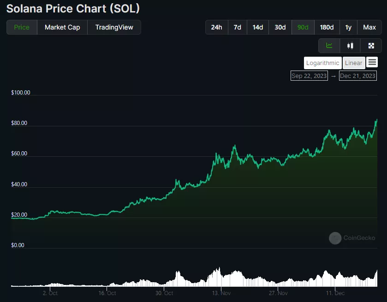Click the 30. Oct date label
Image resolution: width=387 pixels, height=302 pixels.
tap(164, 293)
